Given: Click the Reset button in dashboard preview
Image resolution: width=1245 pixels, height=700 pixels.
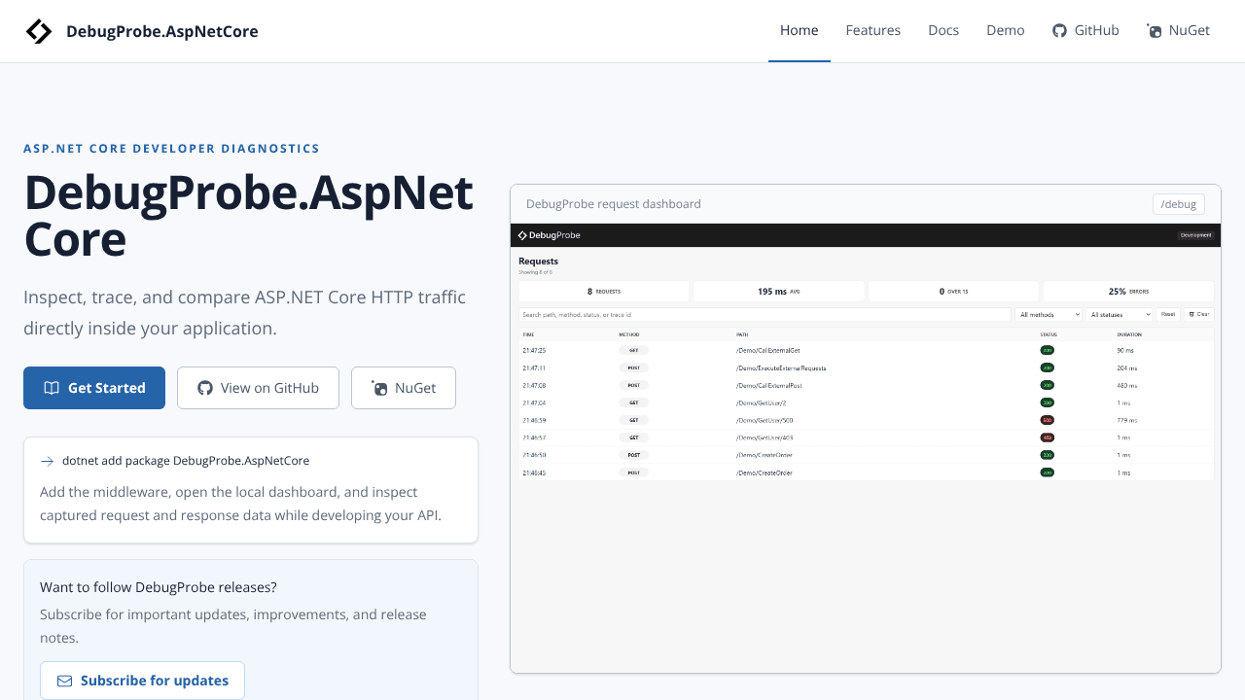Looking at the screenshot, I should pyautogui.click(x=1167, y=314).
